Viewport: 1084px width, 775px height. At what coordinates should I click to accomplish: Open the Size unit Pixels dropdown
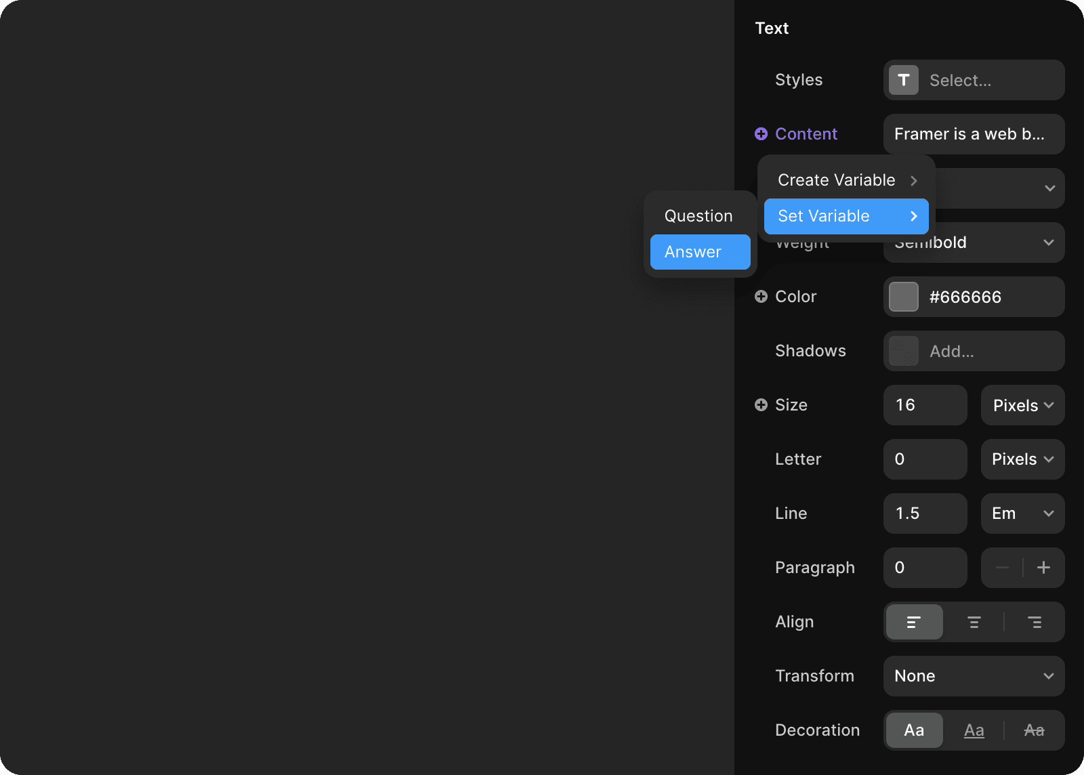click(x=1022, y=405)
